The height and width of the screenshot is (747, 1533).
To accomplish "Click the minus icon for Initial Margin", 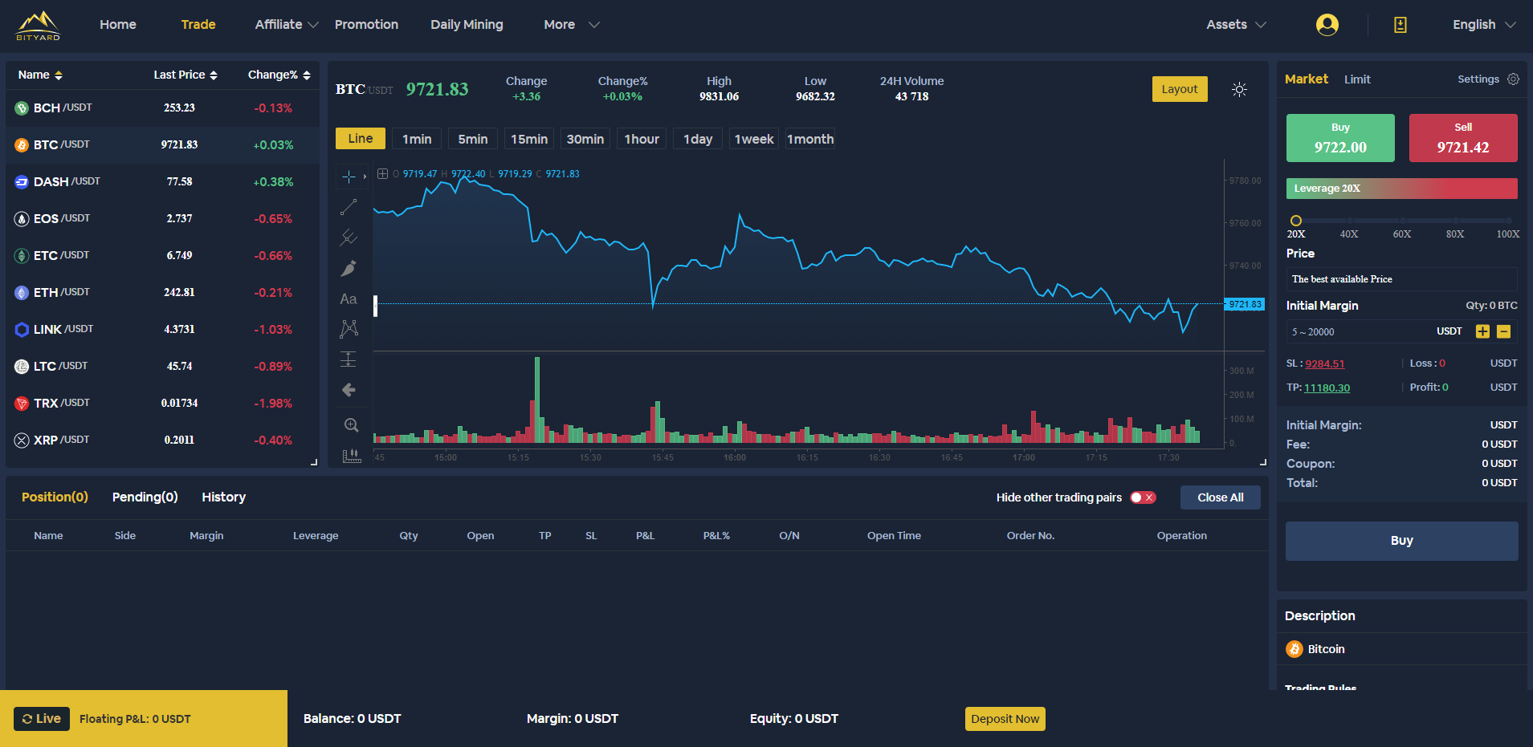I will pos(1504,331).
